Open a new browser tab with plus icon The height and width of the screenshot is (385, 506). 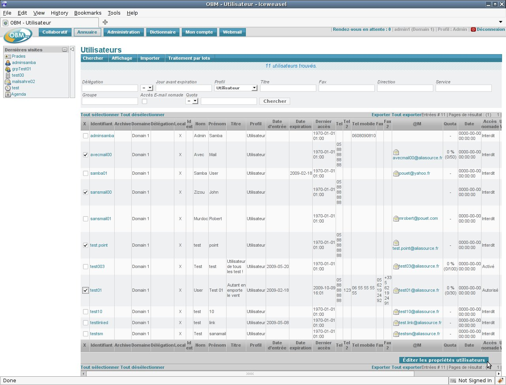(x=105, y=22)
